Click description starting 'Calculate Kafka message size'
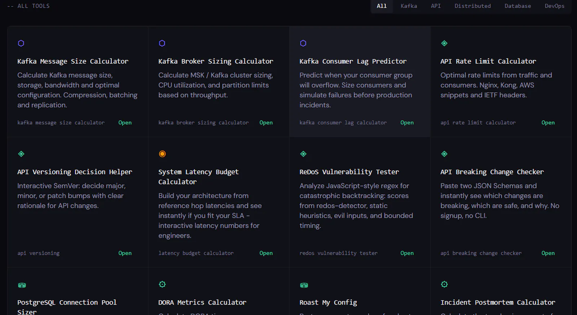Screen dimensions: 577x315 click(78, 90)
